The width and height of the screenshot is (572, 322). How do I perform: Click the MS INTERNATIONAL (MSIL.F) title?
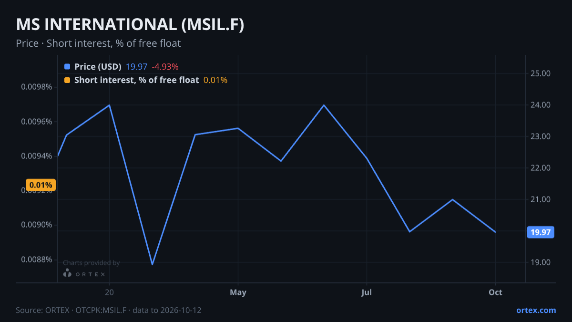130,25
